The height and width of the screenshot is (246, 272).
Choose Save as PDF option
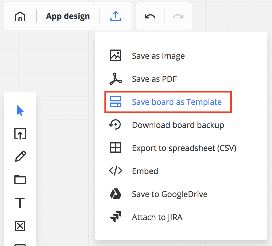[x=154, y=79]
